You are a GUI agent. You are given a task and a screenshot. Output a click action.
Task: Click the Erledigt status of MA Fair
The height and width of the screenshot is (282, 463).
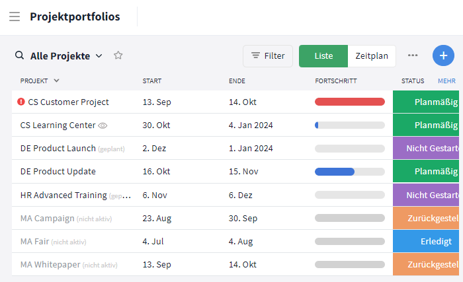(427, 241)
